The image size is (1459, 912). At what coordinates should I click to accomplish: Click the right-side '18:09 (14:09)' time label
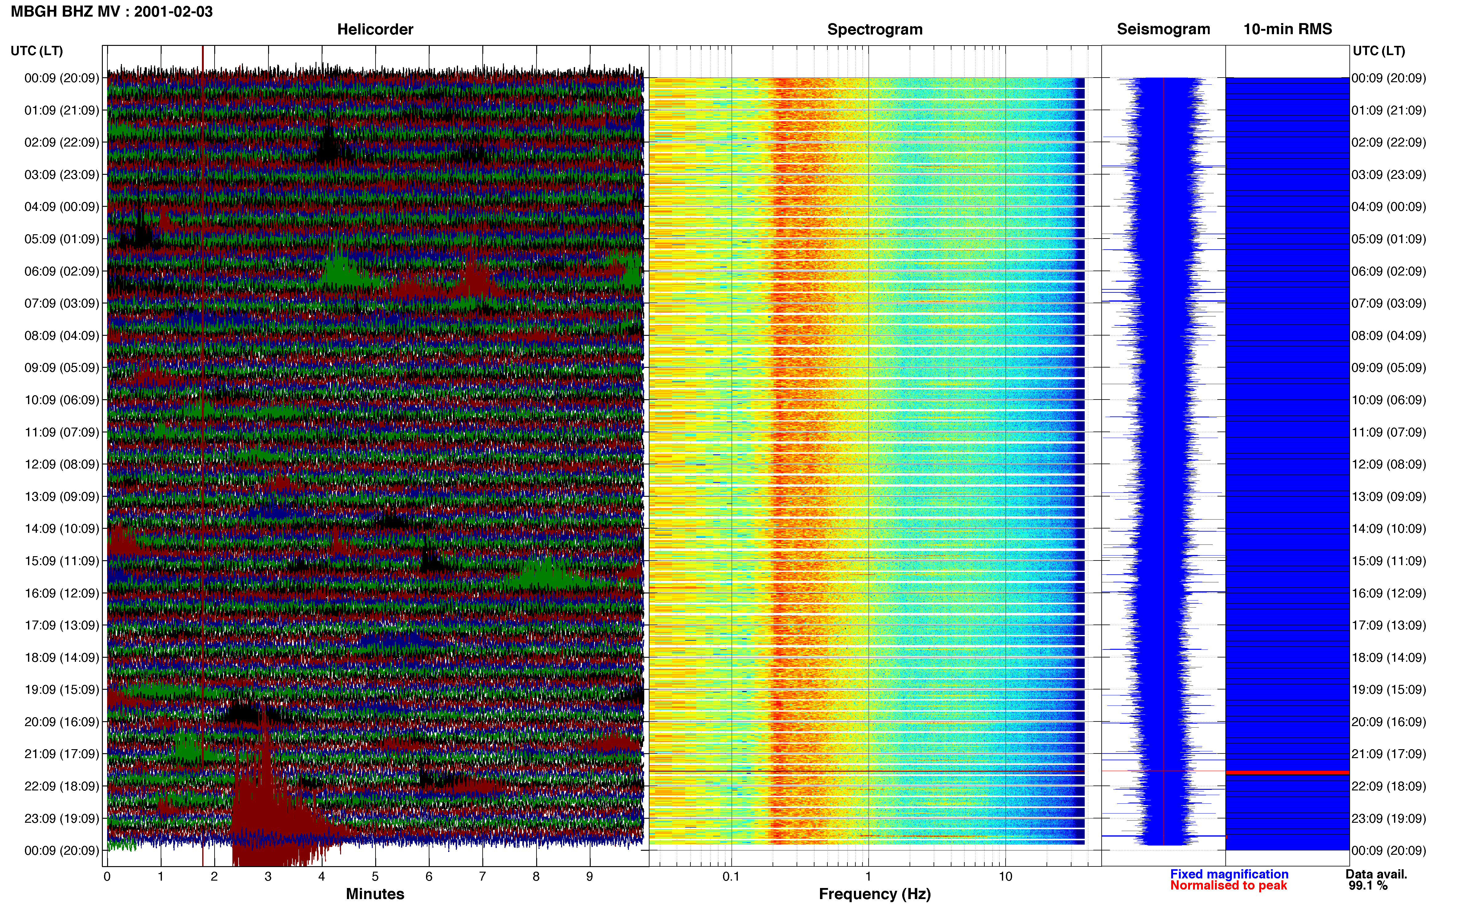coord(1389,657)
